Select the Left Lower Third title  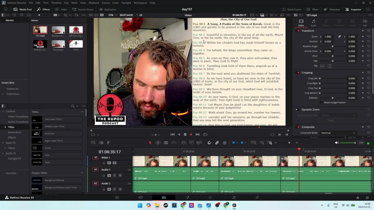tap(57, 119)
